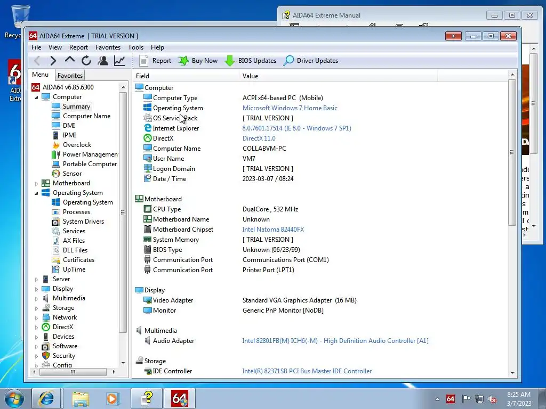The width and height of the screenshot is (546, 409).
Task: Click the DLL Files icon in the tree
Action: [55, 250]
